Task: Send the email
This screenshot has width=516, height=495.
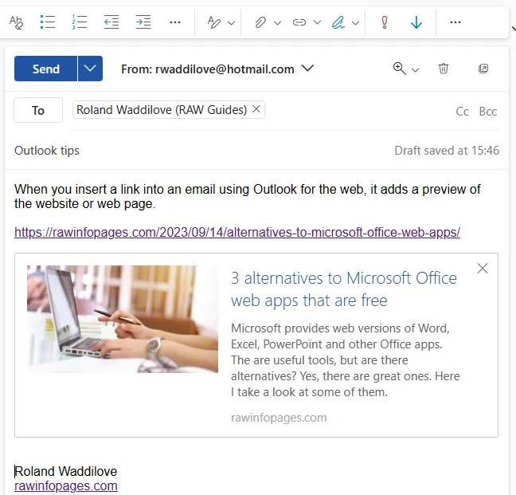Action: point(45,69)
